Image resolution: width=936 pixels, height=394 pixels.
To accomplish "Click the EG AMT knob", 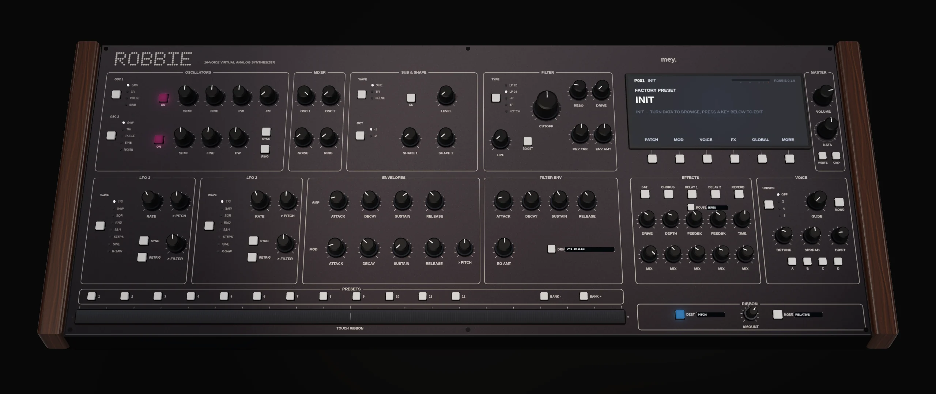I will pos(504,248).
